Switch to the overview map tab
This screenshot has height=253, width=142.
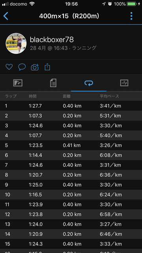coord(18,83)
